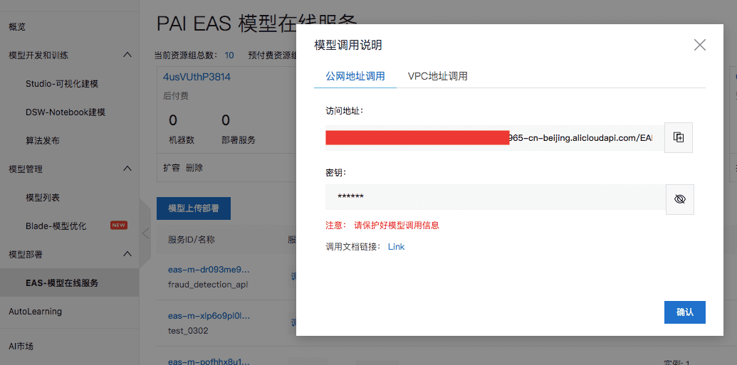Collapse the 模型开发和训练 section
The width and height of the screenshot is (737, 365).
coord(127,55)
